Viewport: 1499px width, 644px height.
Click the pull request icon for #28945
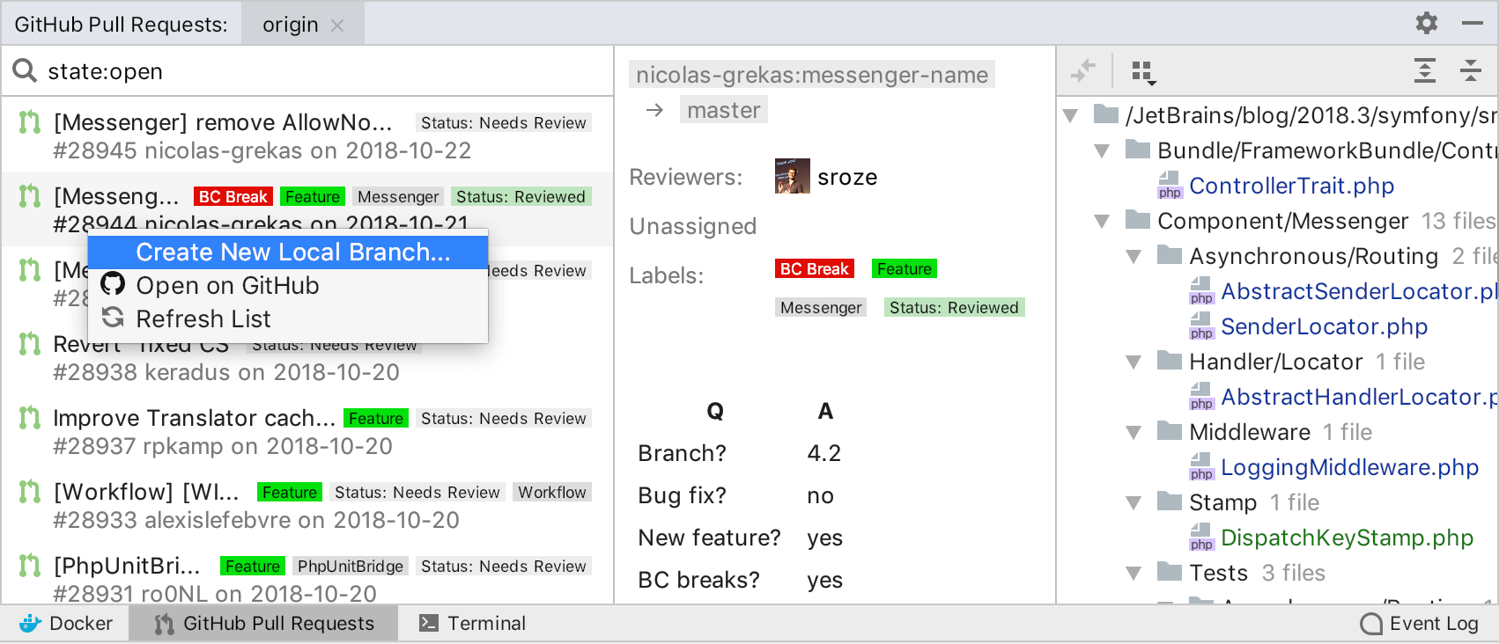pyautogui.click(x=30, y=122)
